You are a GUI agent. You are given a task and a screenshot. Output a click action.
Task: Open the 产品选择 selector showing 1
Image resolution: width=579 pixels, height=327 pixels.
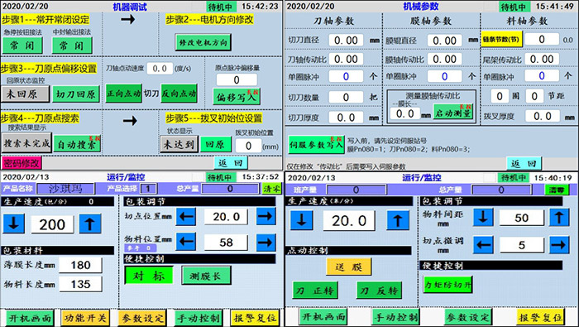point(149,189)
